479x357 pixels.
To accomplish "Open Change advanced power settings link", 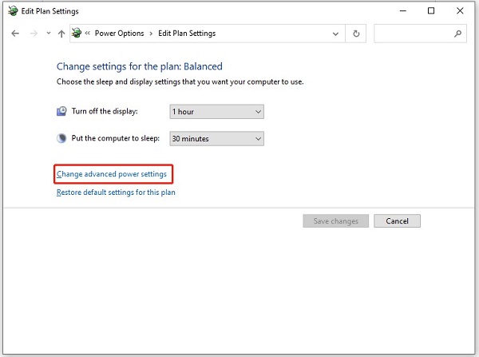I will [112, 174].
